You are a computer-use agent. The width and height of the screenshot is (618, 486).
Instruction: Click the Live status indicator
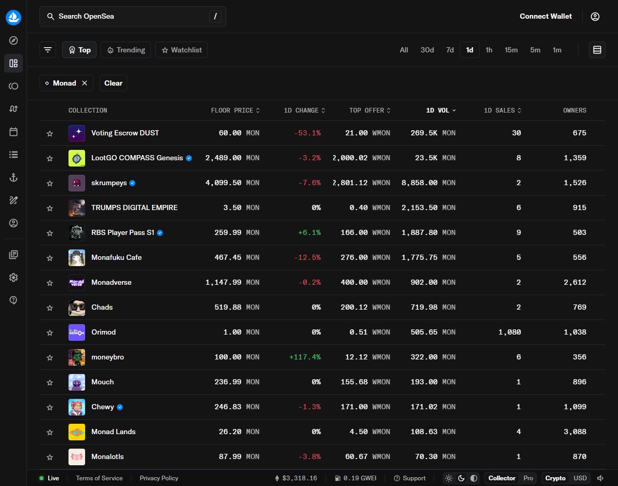pyautogui.click(x=49, y=478)
